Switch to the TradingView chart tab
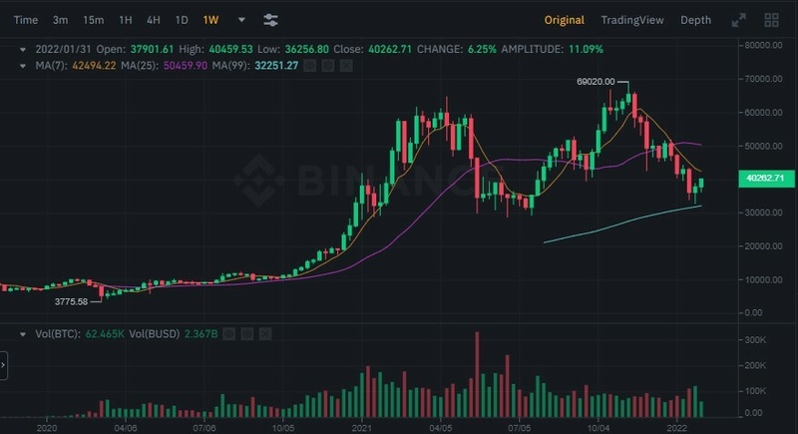 pyautogui.click(x=632, y=20)
